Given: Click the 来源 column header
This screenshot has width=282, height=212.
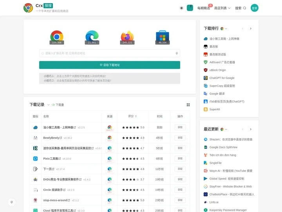Looking at the screenshot, I should click(110, 116).
